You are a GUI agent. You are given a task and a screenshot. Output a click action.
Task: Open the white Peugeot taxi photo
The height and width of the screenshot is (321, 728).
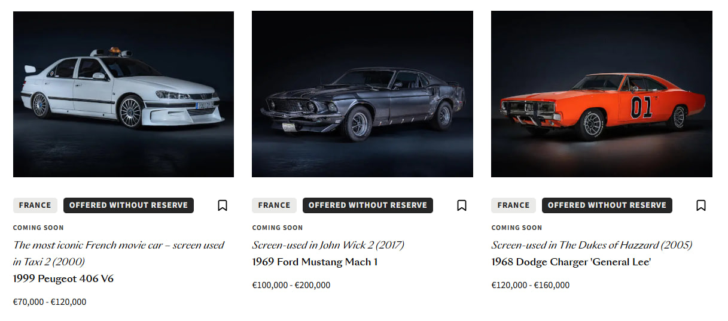coord(123,94)
